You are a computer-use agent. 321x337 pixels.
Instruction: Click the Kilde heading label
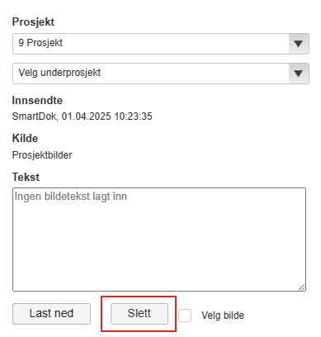25,138
